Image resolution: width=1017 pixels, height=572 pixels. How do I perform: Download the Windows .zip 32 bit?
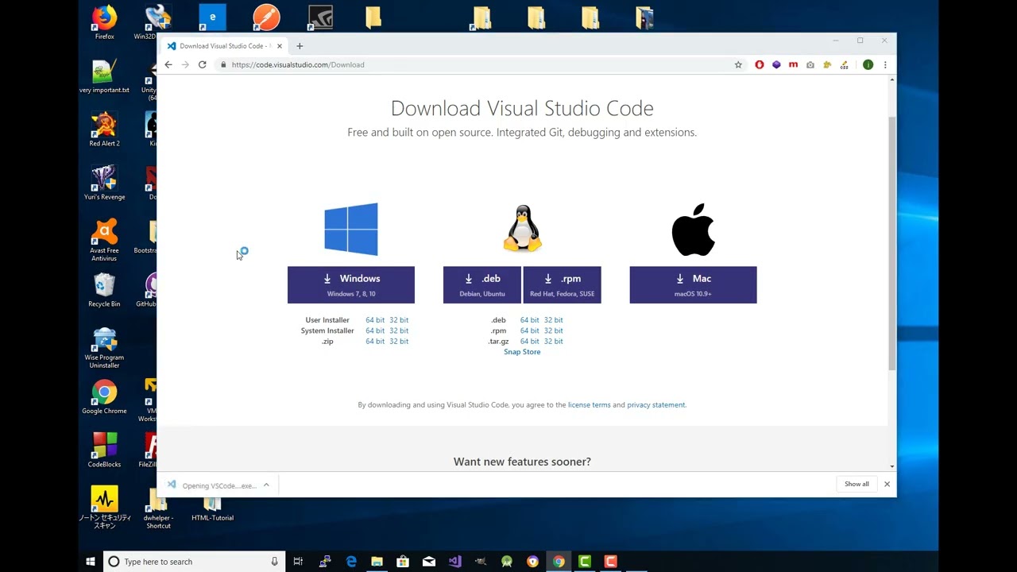point(399,342)
